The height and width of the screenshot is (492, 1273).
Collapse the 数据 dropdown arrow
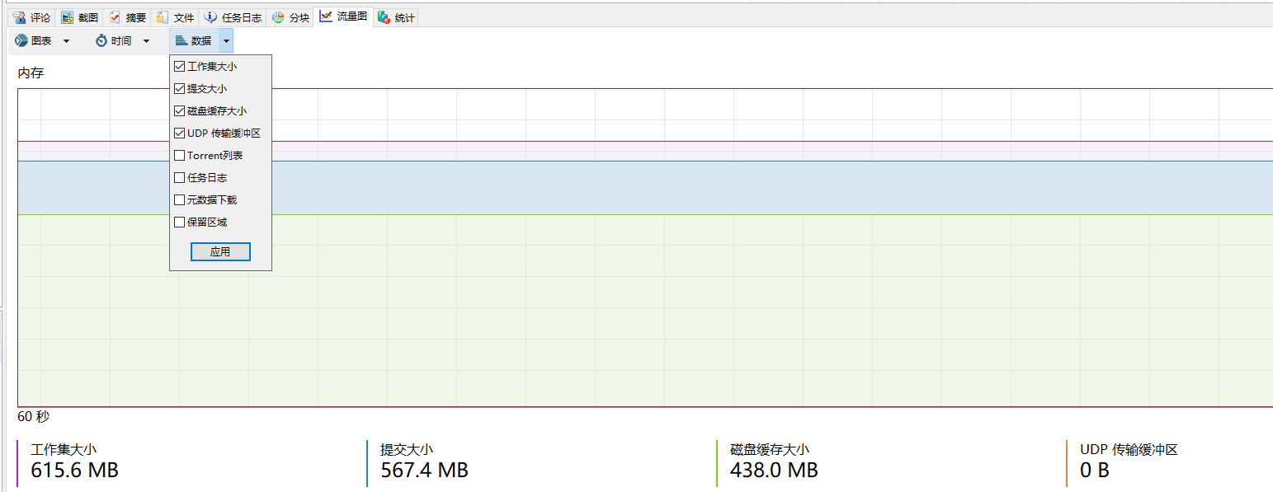[x=226, y=40]
